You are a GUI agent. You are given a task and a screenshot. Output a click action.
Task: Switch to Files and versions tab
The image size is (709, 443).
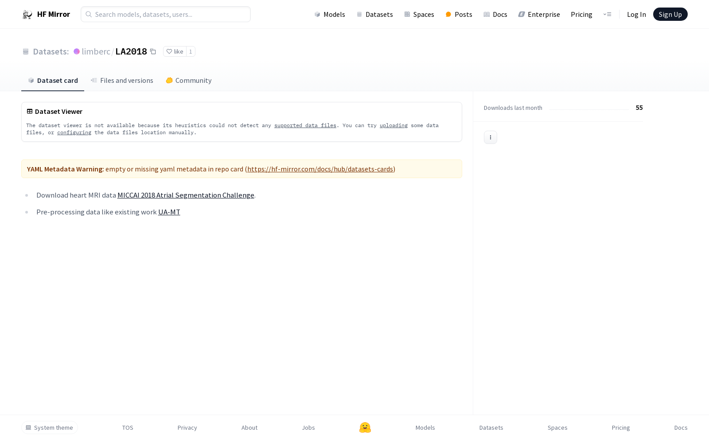122,80
